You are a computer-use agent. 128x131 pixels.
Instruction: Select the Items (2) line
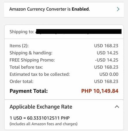tap(64, 46)
